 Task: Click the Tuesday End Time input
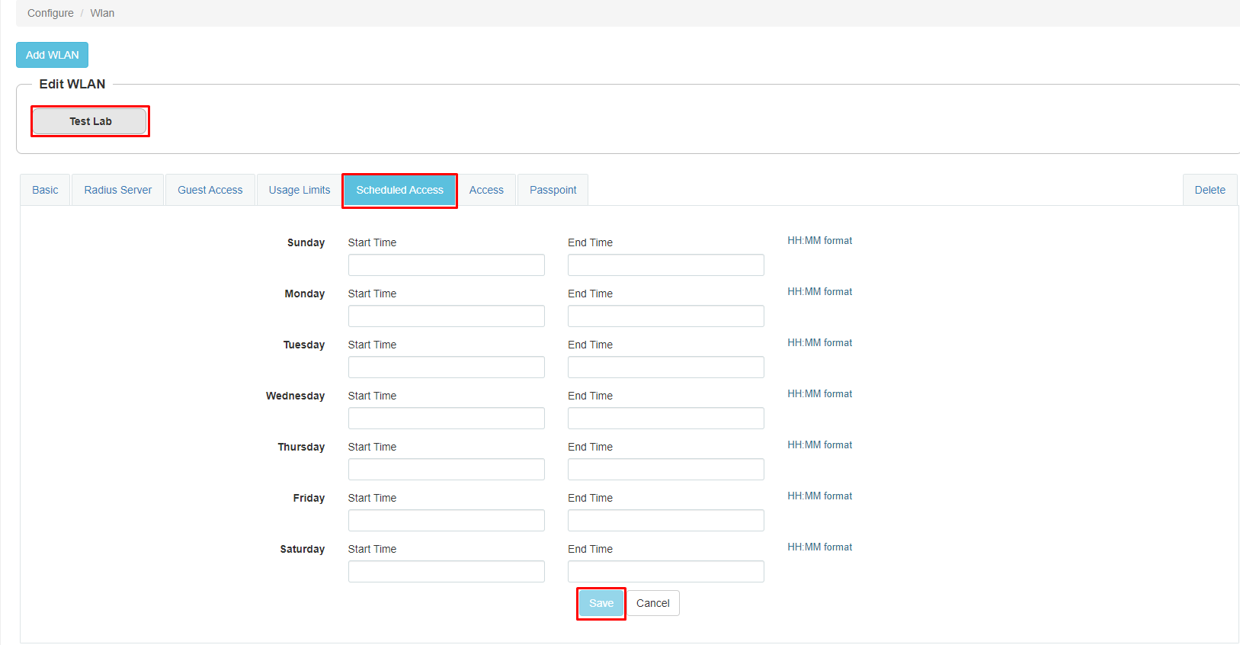(x=666, y=367)
